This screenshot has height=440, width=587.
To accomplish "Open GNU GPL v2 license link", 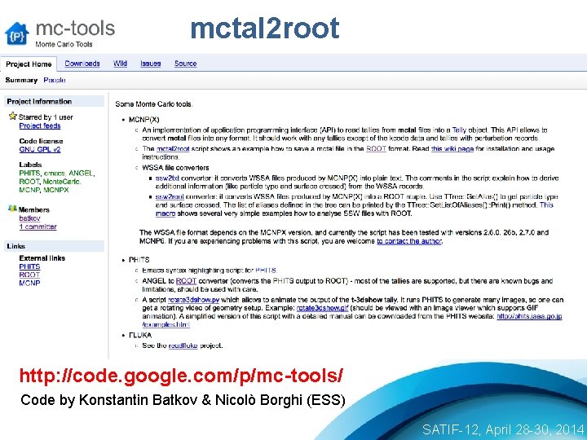I will tap(40, 149).
